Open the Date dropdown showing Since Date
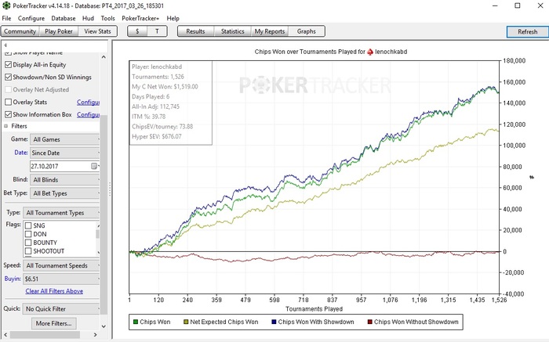This screenshot has height=342, width=549. [x=65, y=153]
